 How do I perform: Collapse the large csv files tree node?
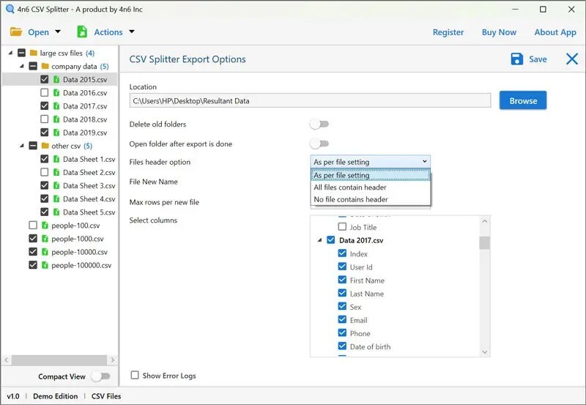[10, 53]
